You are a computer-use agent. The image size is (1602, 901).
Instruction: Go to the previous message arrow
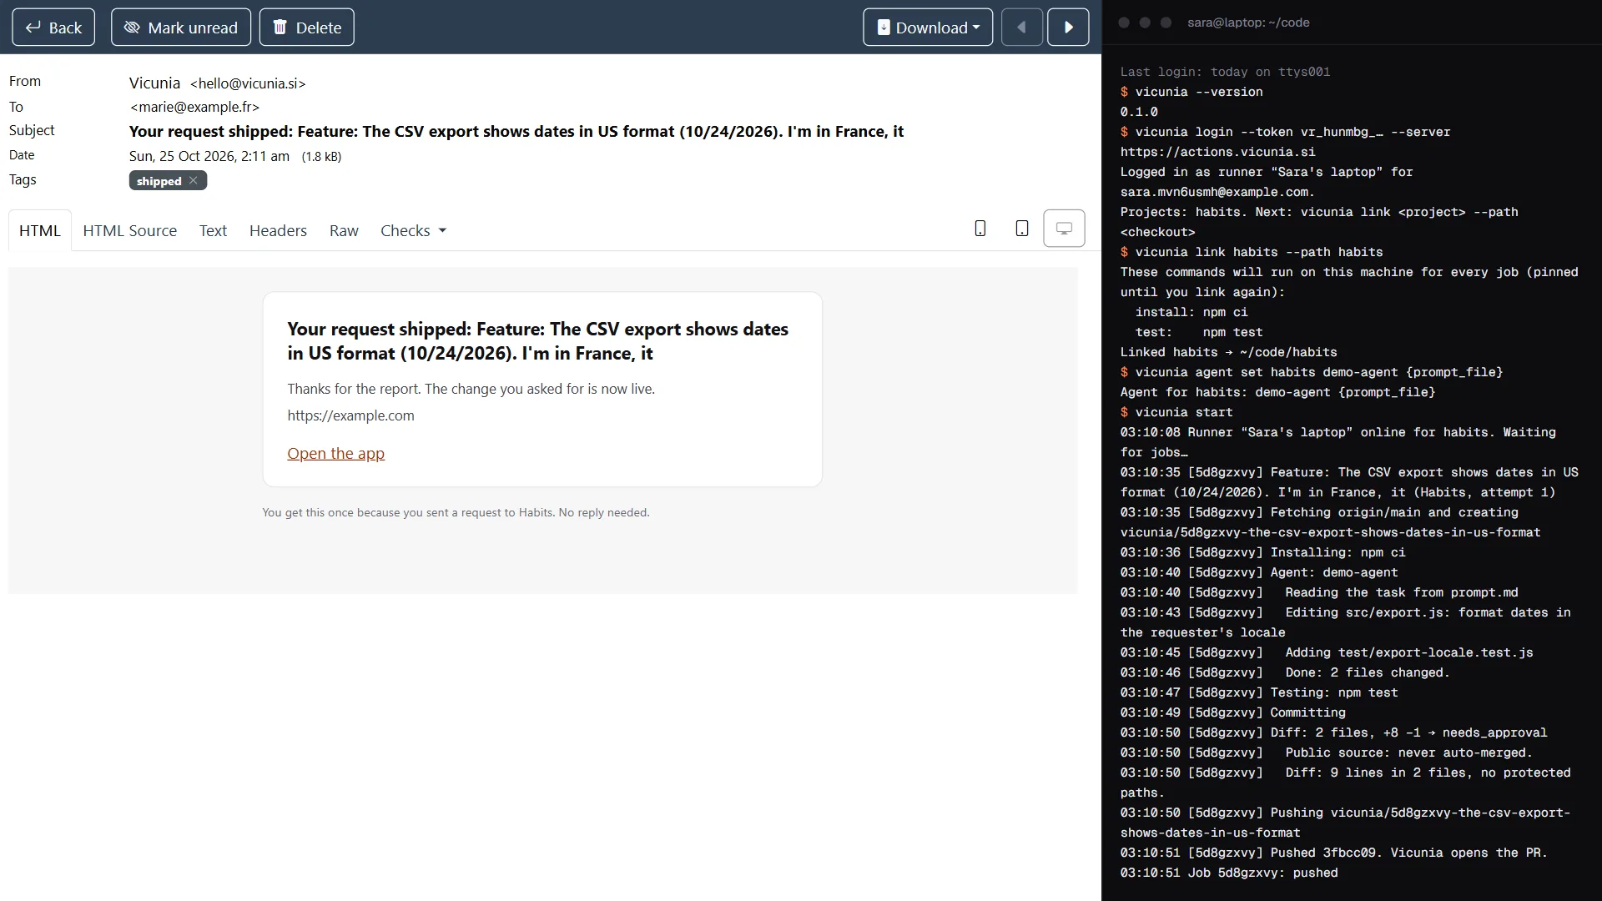click(x=1022, y=28)
